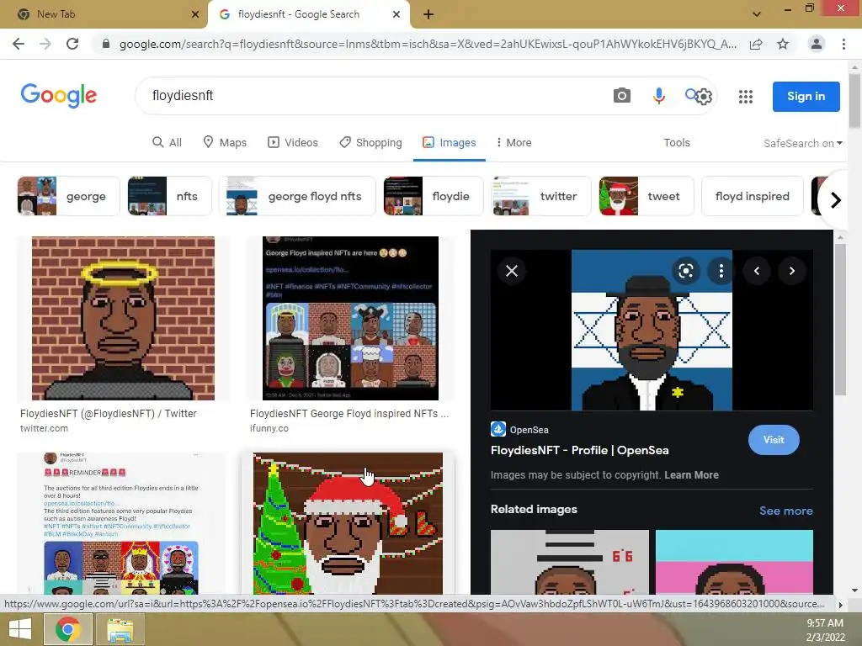
Task: Click the OpenSea source label
Action: tap(519, 430)
